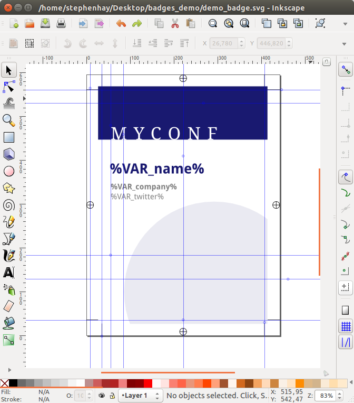Viewport: 354px width, 403px height.
Task: Save the document
Action: (x=45, y=23)
